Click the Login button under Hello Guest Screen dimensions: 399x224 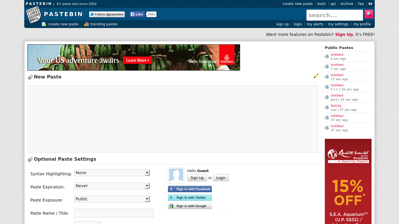[x=221, y=178]
